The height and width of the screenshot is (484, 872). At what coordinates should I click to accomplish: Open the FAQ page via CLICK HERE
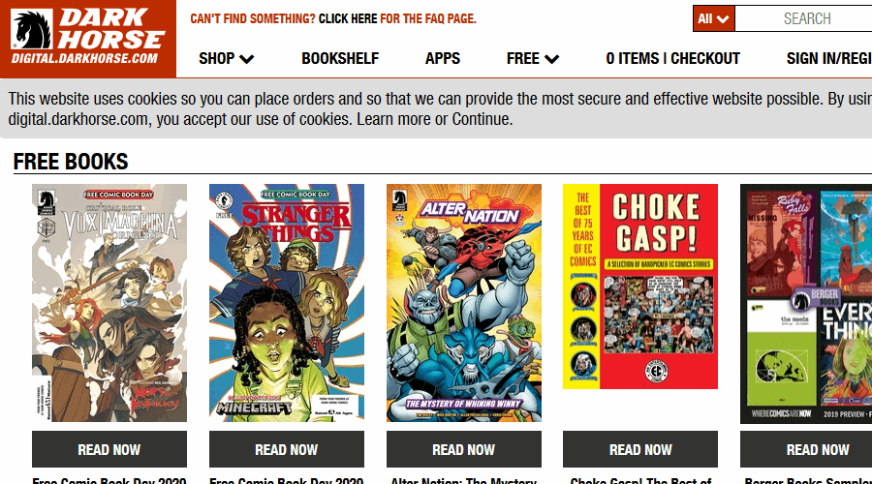pyautogui.click(x=348, y=19)
